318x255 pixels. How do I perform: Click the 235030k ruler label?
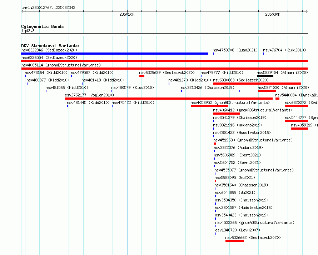[x=273, y=14]
